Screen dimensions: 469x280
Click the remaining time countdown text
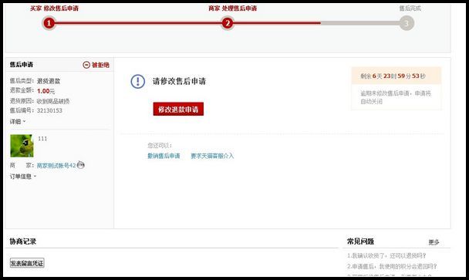[393, 76]
